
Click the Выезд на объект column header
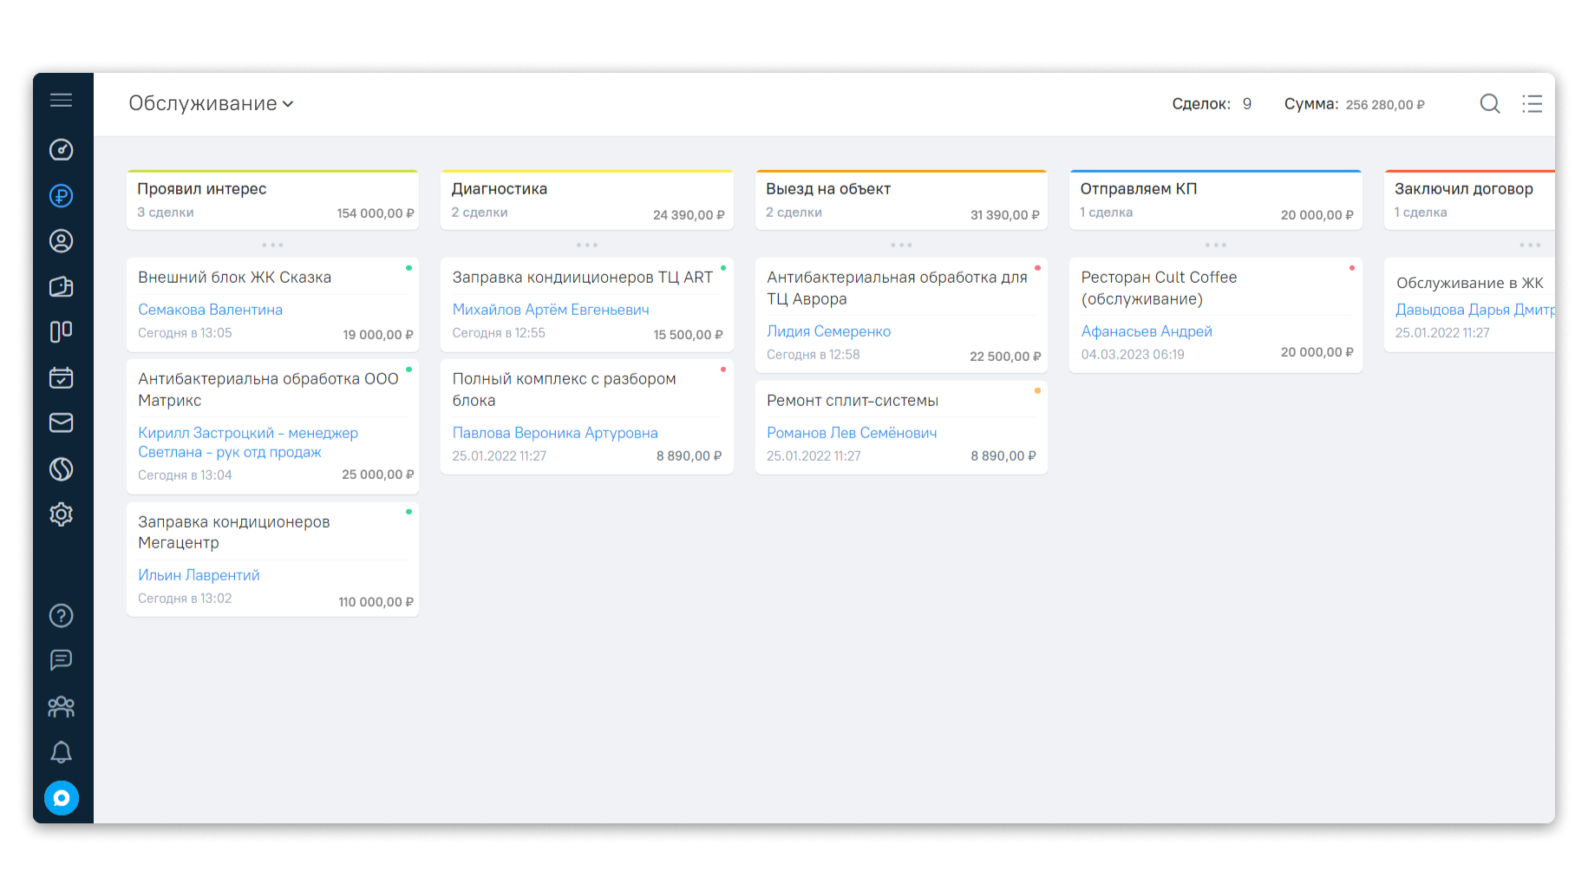pyautogui.click(x=901, y=200)
